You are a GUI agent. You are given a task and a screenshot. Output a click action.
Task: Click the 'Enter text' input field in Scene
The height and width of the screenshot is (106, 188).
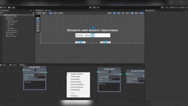(x=93, y=35)
